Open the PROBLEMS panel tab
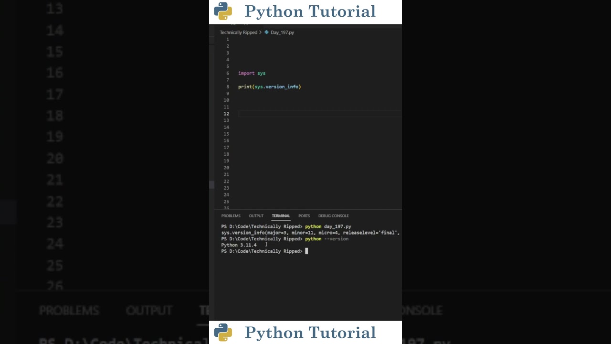The width and height of the screenshot is (611, 344). click(231, 215)
